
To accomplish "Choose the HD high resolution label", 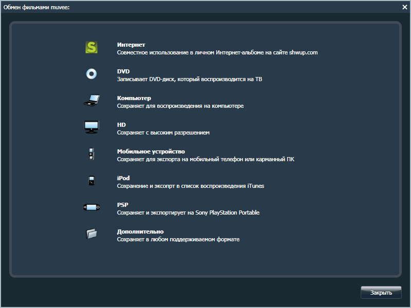I will (x=121, y=125).
